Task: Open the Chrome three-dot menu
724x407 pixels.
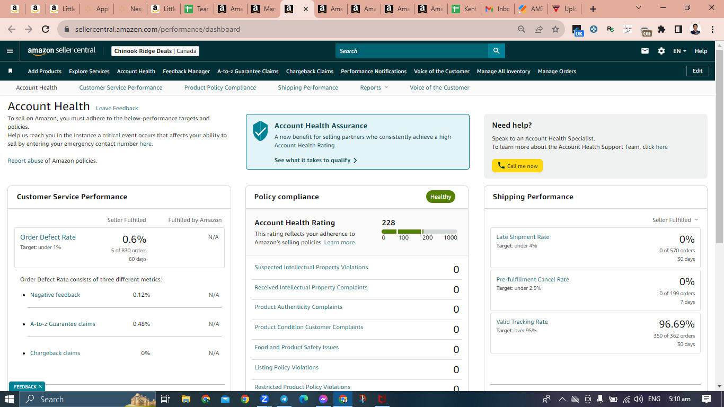Action: point(712,29)
